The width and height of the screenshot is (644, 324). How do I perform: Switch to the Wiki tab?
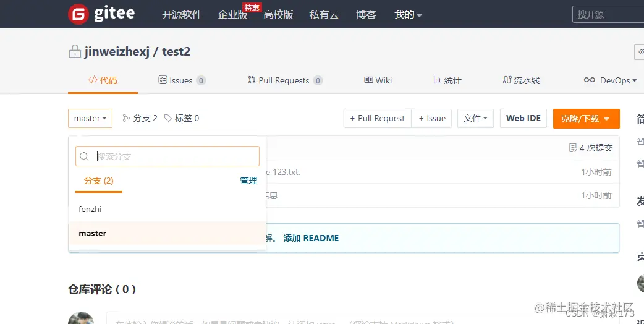[x=378, y=80]
